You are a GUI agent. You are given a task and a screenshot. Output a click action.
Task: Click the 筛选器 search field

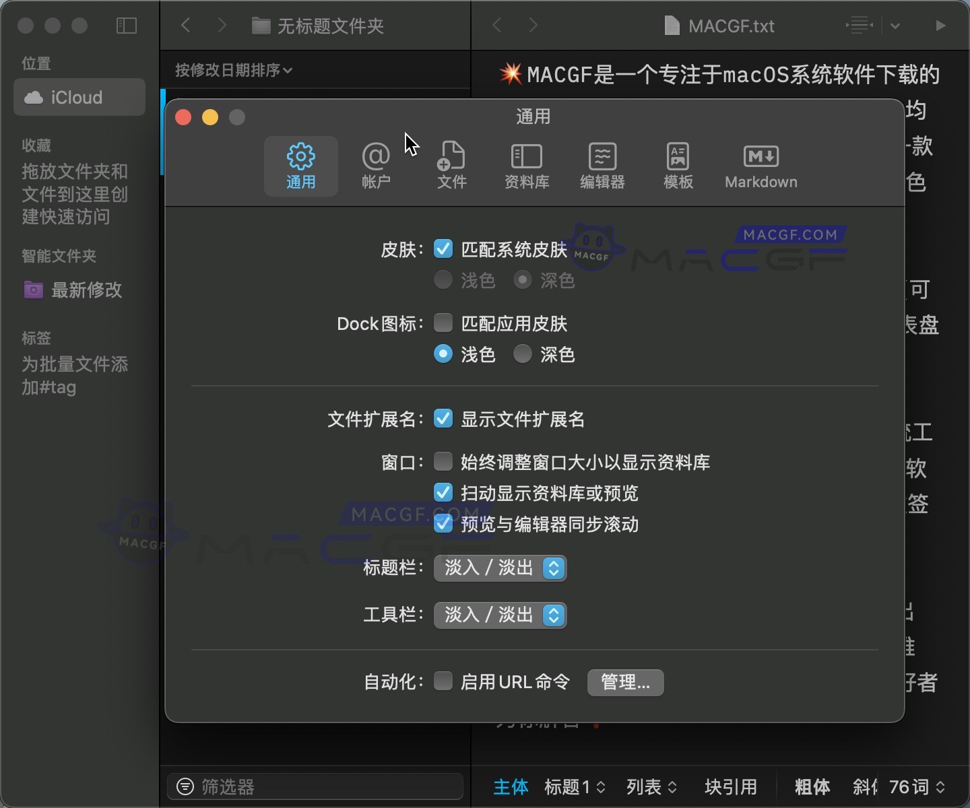tap(314, 786)
